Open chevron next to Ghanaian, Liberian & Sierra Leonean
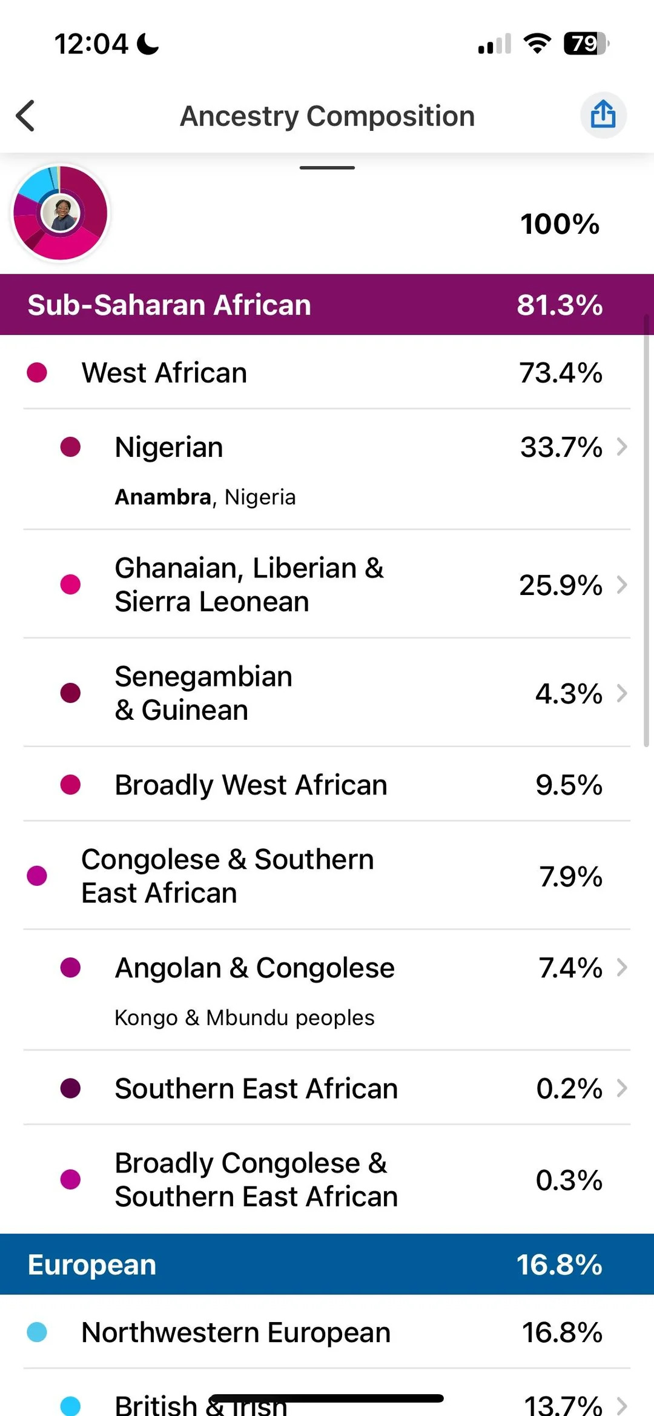The image size is (654, 1416). click(x=622, y=585)
